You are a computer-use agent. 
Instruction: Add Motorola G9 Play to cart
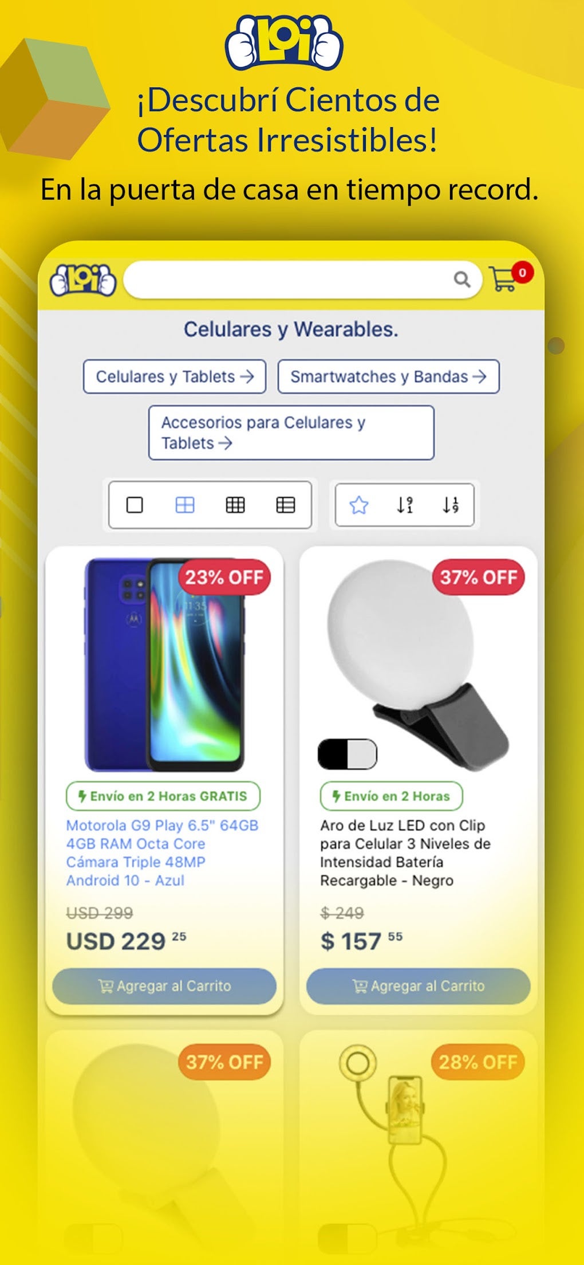(164, 986)
